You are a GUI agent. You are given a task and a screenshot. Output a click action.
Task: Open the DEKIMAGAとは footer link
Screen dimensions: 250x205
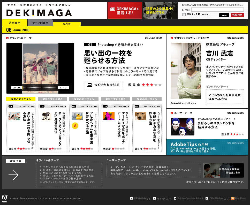[142, 199]
